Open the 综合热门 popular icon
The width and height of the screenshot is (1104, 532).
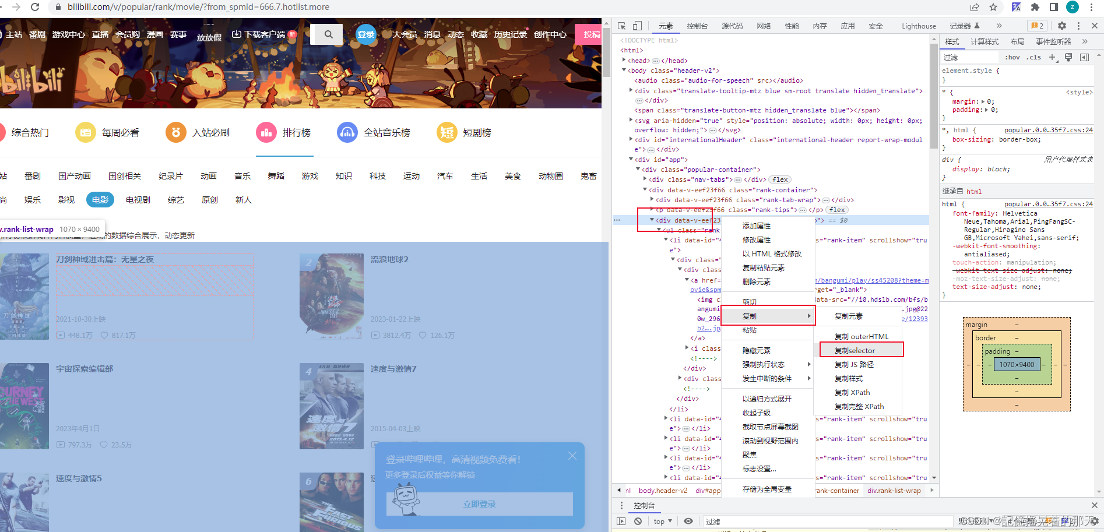pos(2,132)
